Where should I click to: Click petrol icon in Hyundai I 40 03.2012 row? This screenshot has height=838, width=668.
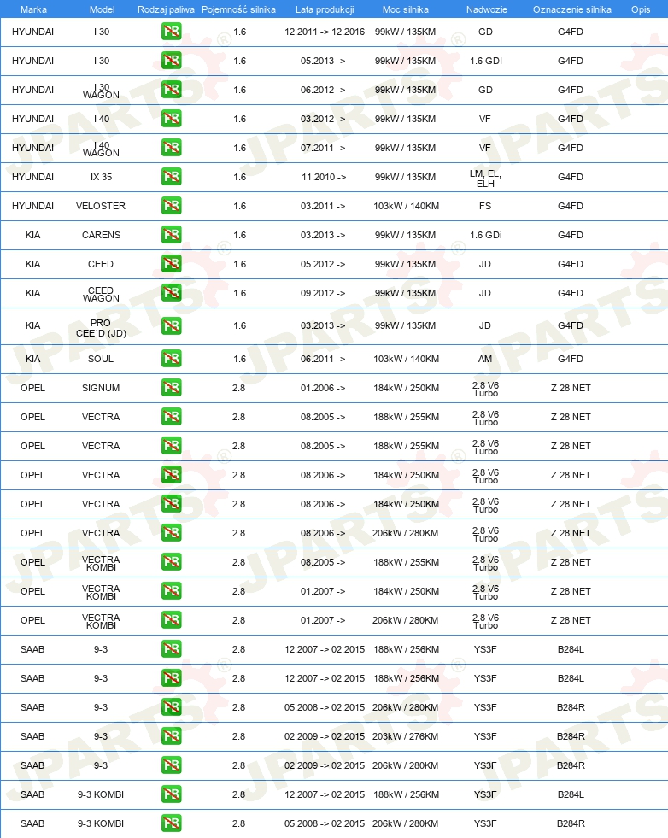[172, 119]
